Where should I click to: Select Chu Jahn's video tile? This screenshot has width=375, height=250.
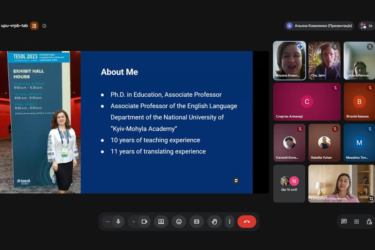pos(324,60)
